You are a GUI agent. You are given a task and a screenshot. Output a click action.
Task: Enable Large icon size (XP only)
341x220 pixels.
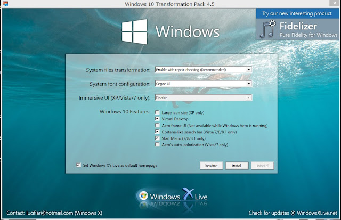coord(157,112)
